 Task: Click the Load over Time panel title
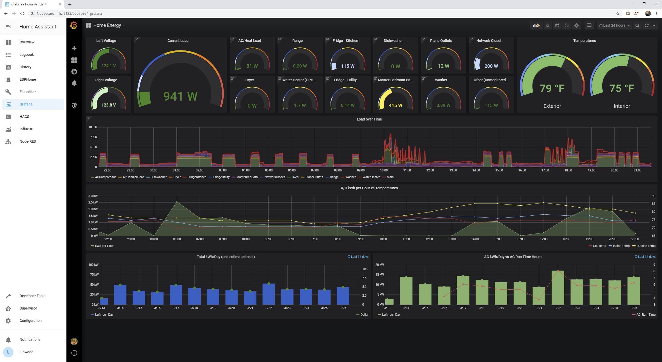click(369, 119)
